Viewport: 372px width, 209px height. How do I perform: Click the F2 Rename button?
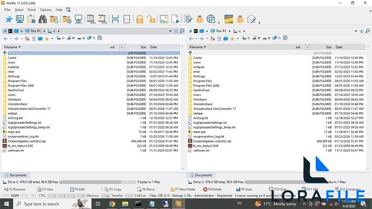click(14, 189)
